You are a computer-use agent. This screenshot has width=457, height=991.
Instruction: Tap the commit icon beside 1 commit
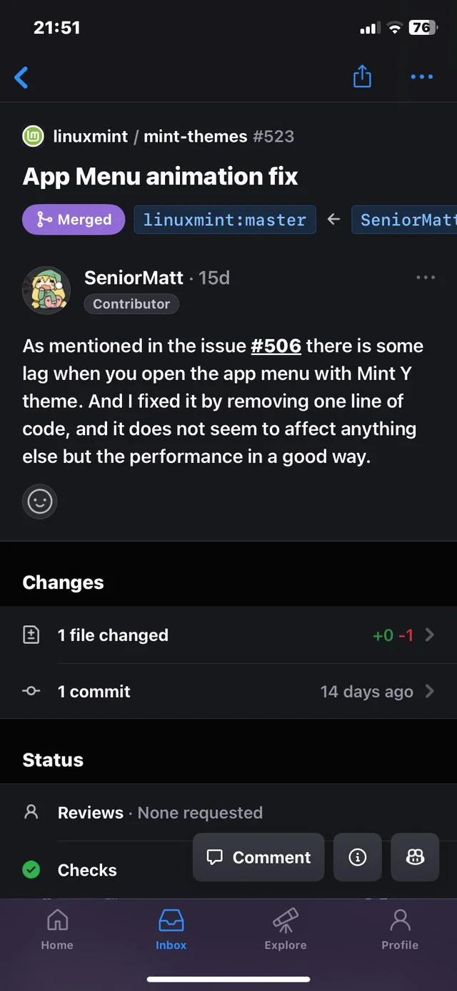(31, 691)
